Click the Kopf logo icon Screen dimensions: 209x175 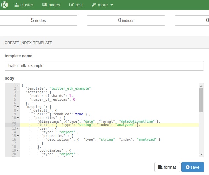click(5, 5)
